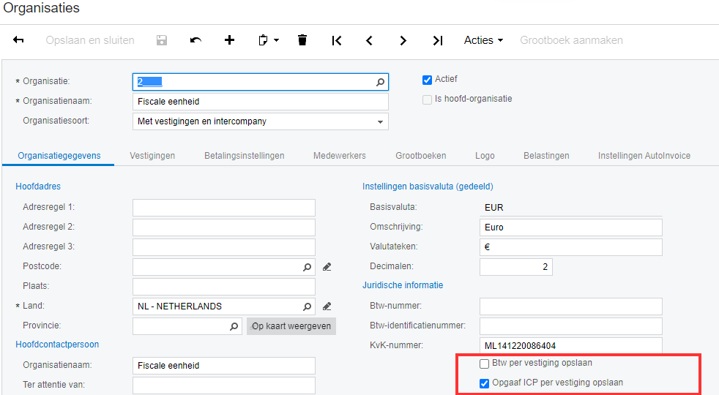
Task: Click pencil edit icon next to Postcode
Action: click(327, 267)
